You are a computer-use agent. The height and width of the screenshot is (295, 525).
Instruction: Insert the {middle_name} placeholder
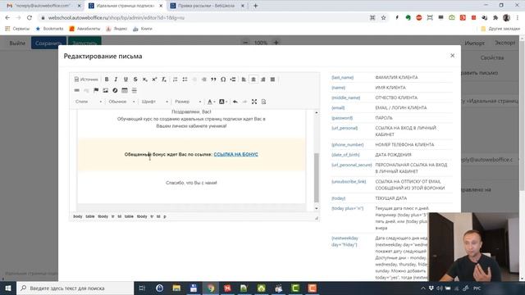(346, 98)
